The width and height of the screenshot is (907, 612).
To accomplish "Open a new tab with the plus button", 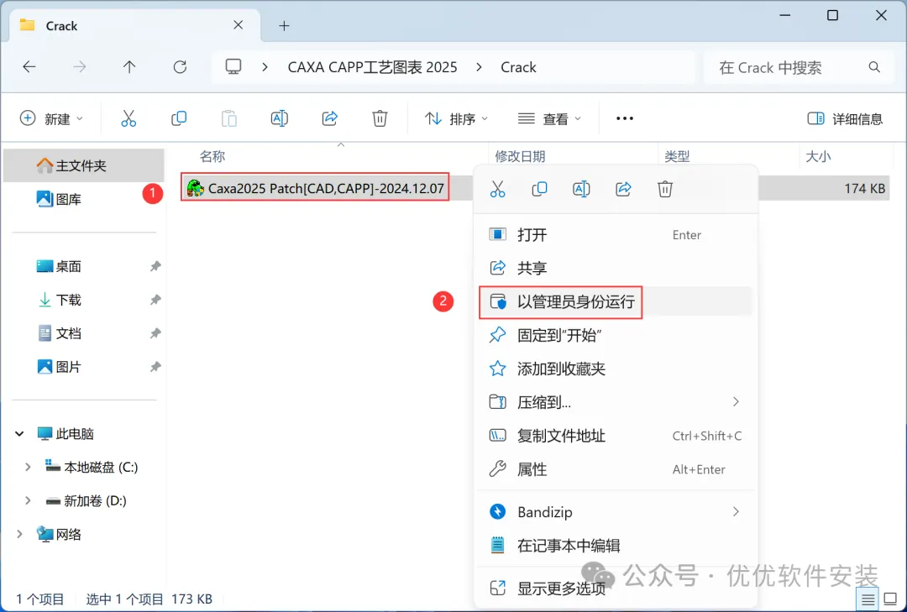I will (284, 25).
